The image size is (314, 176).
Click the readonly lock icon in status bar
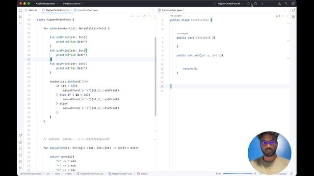(x=291, y=174)
